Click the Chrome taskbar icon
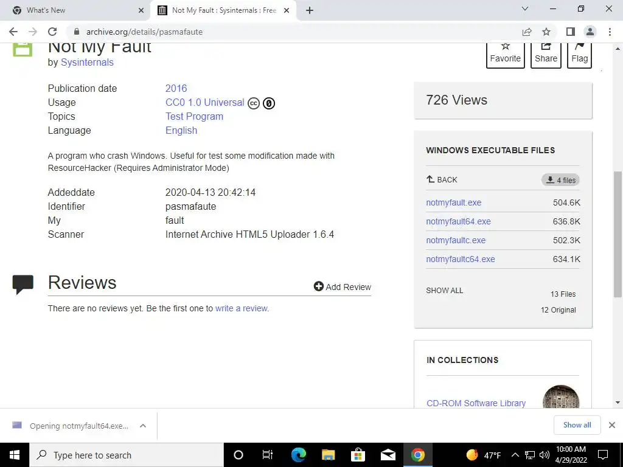Viewport: 623px width, 467px height. click(x=417, y=455)
